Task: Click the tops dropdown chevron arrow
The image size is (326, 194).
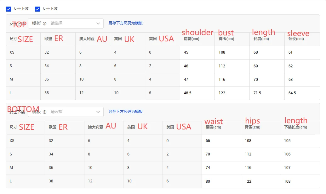Action: click(98, 24)
